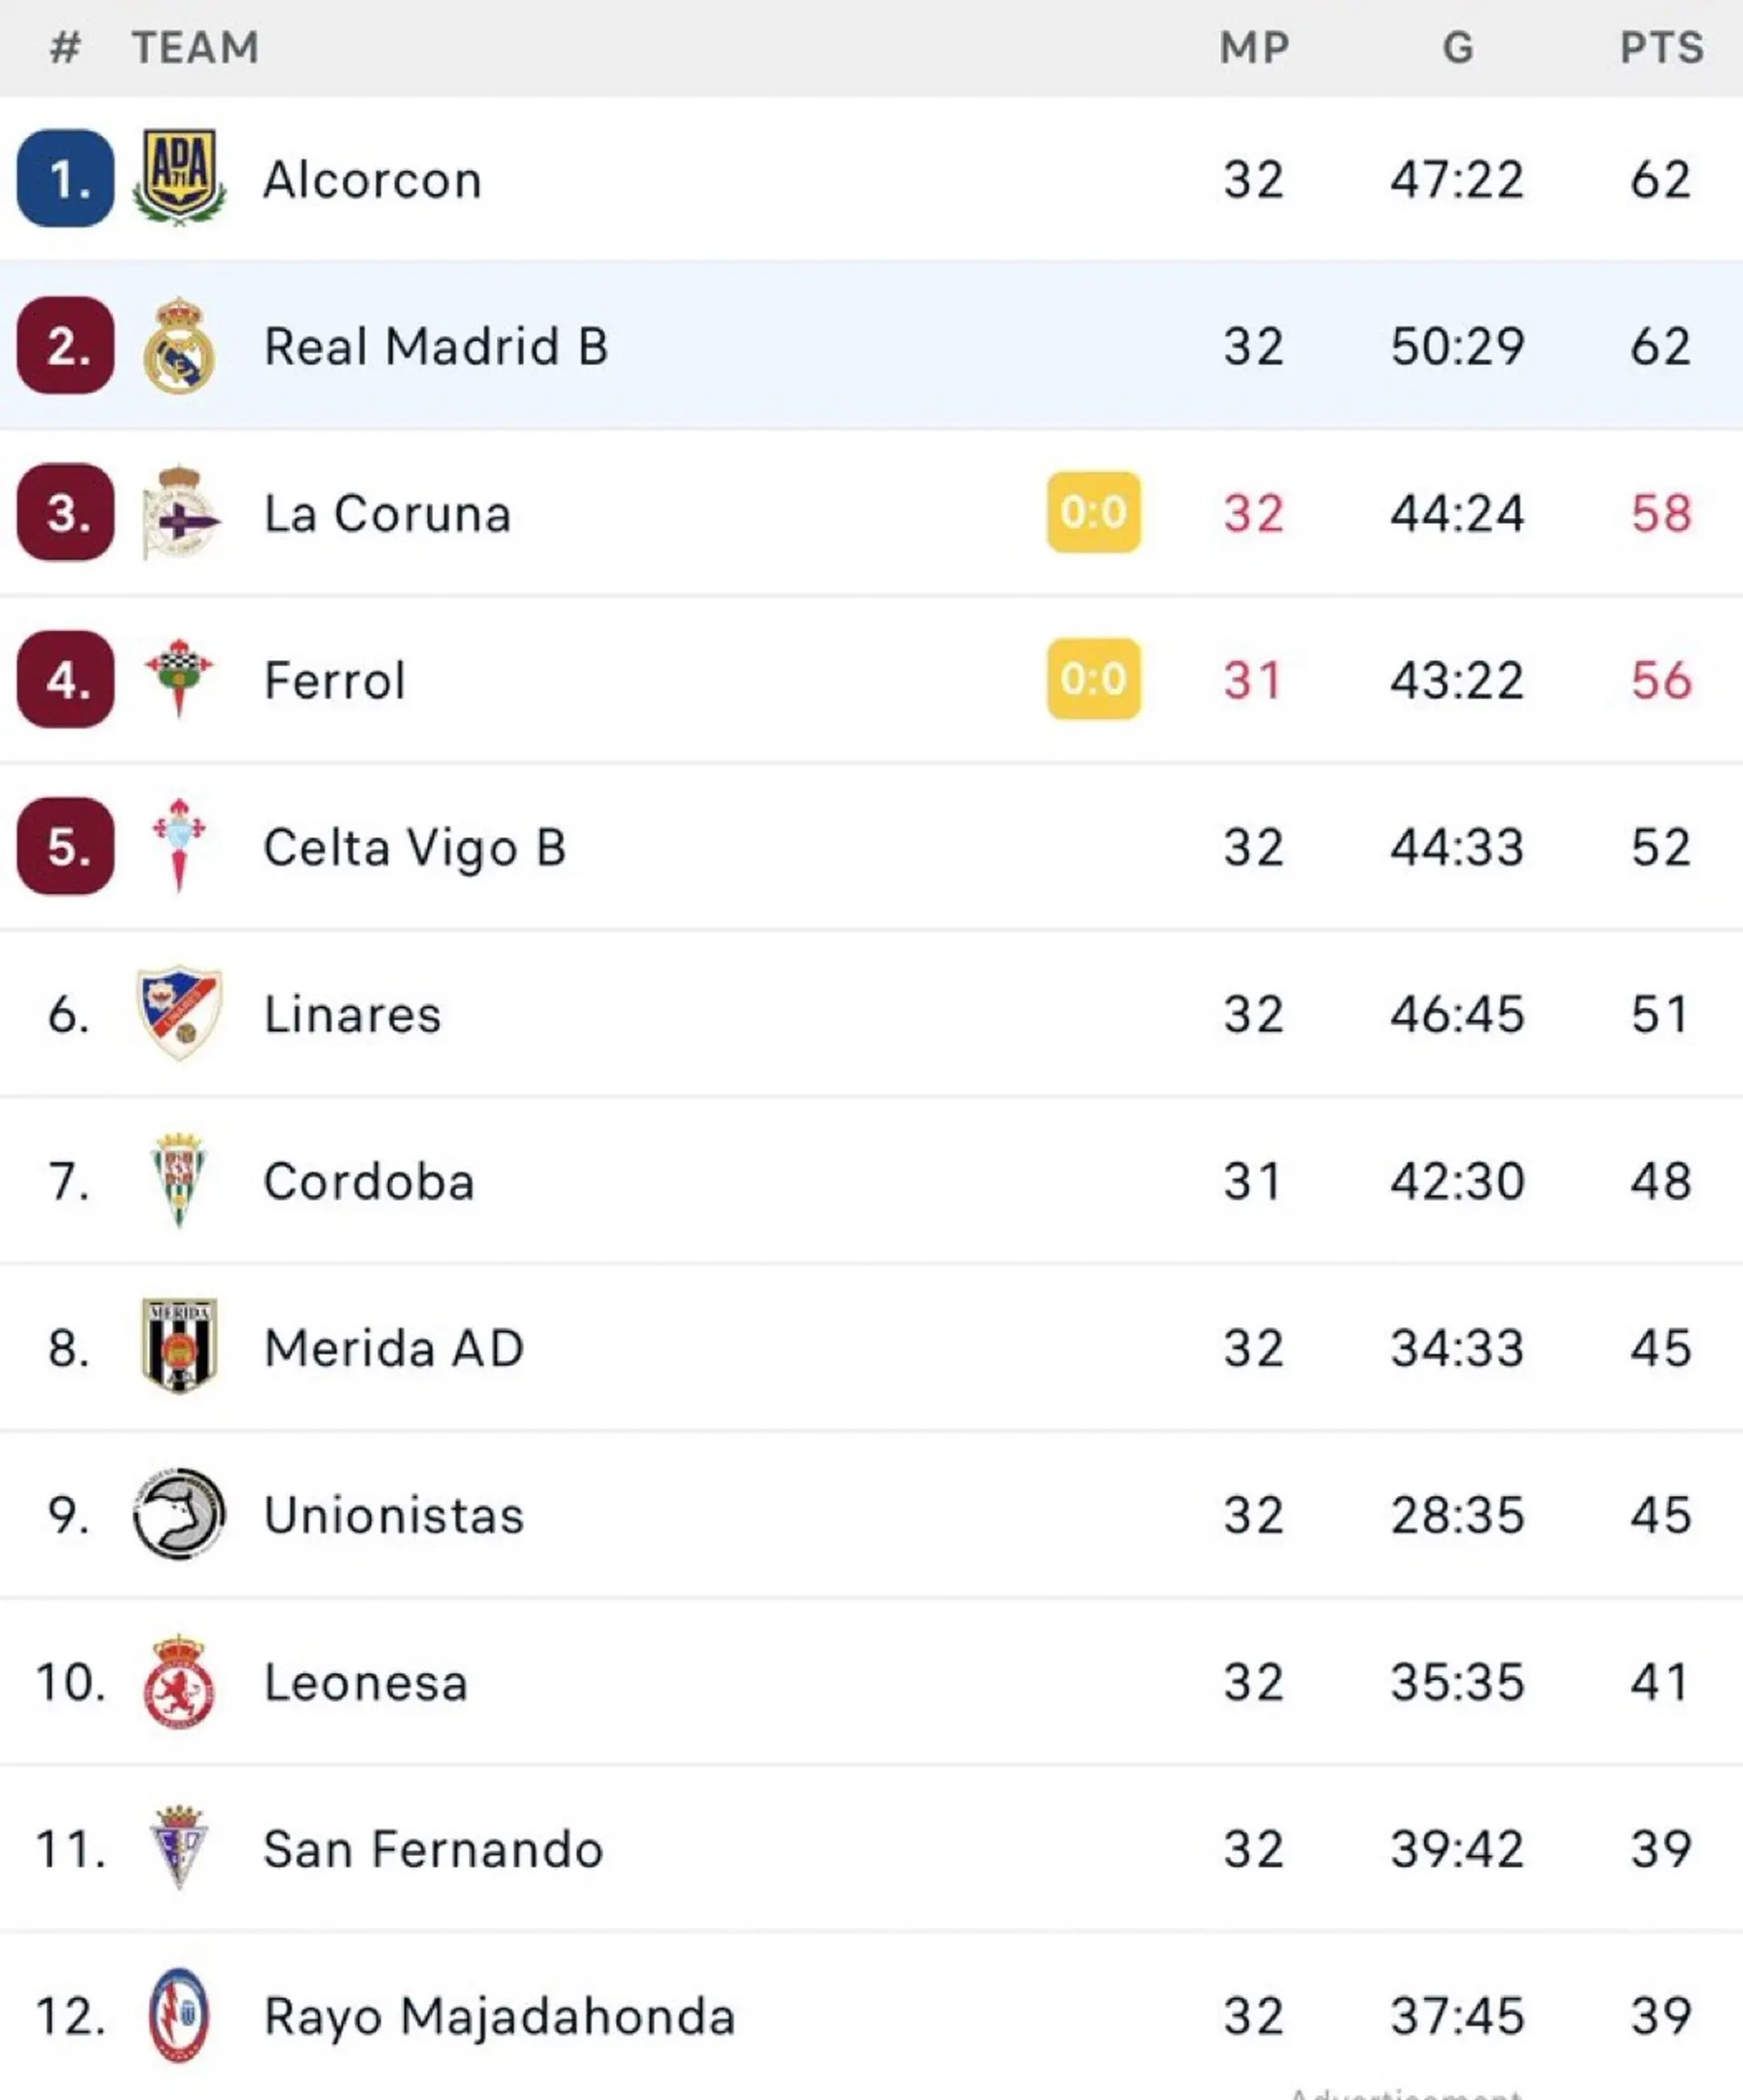This screenshot has height=2100, width=1743.
Task: Open La Coruna live score 0:0 badge
Action: point(1093,512)
